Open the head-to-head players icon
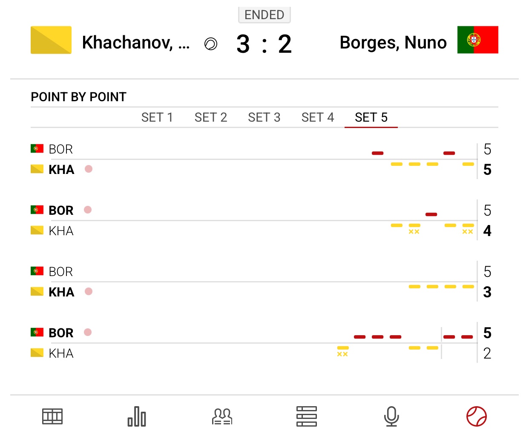Screen dimensions: 529x430 222,416
